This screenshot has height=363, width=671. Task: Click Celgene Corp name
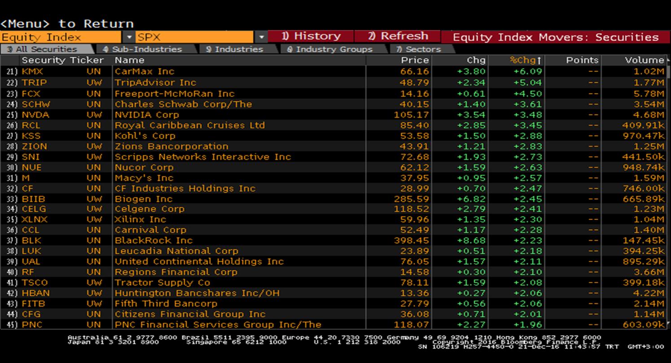[x=149, y=209]
